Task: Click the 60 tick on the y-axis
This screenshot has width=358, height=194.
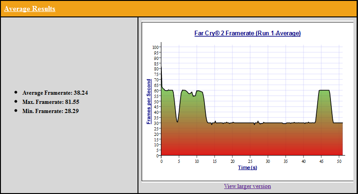Action: tap(156, 91)
